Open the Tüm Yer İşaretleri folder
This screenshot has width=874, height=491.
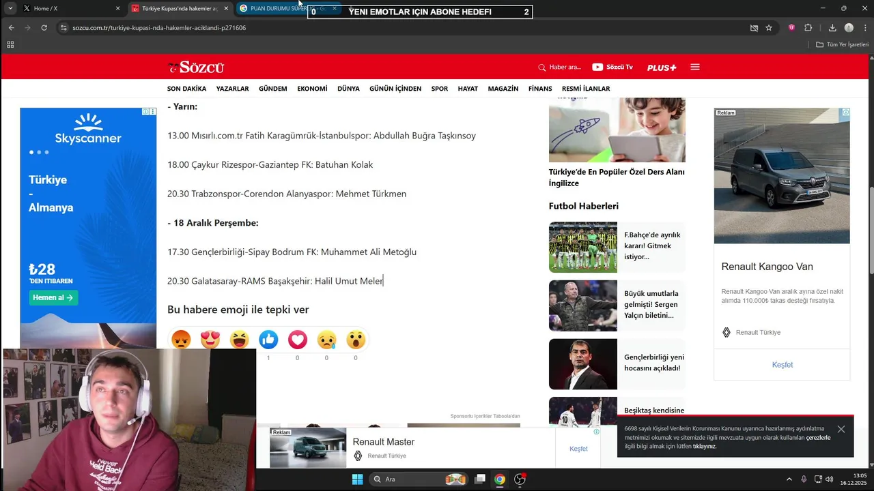point(843,44)
